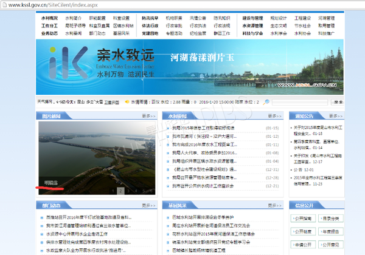365x255 pixels.
Task: Click the 亲水致远 header banner
Action: click(190, 67)
